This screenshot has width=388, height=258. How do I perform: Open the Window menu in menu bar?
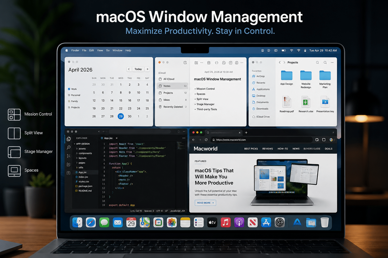(x=117, y=50)
